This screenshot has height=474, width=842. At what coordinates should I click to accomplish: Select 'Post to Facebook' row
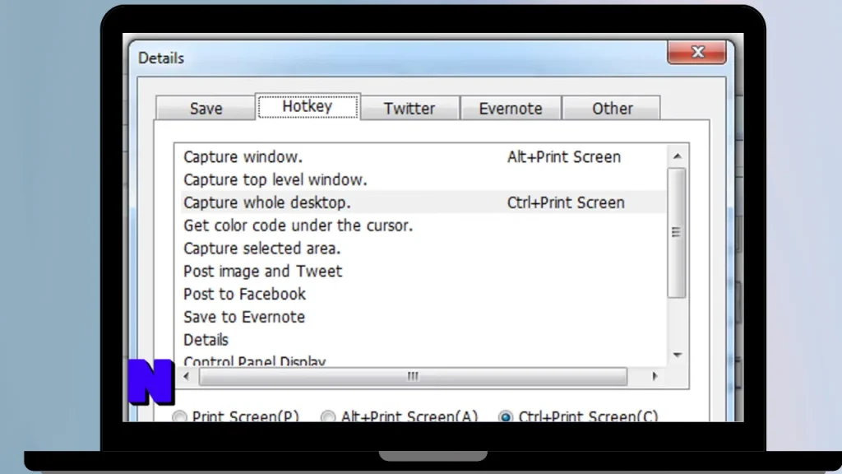(x=423, y=294)
